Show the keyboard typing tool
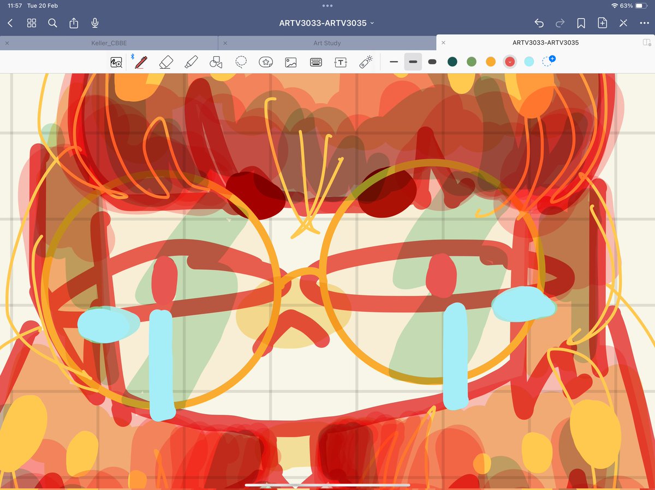The height and width of the screenshot is (490, 655). [x=316, y=62]
